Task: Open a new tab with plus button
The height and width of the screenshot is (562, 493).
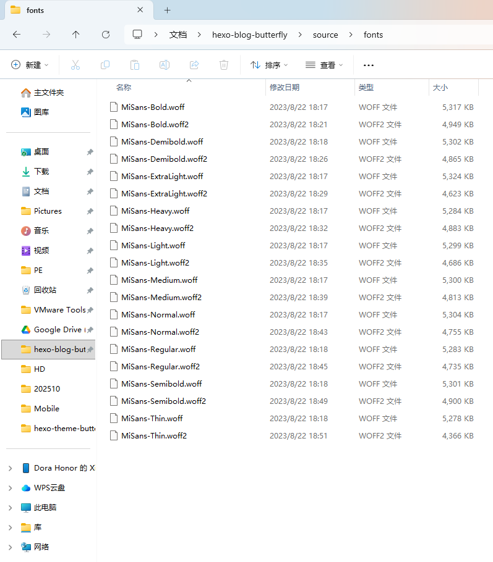Action: click(x=168, y=10)
